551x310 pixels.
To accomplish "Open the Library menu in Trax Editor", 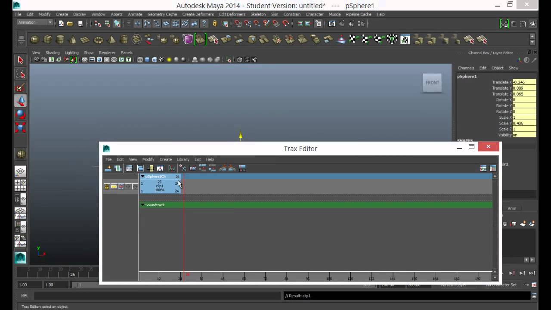I will click(183, 159).
